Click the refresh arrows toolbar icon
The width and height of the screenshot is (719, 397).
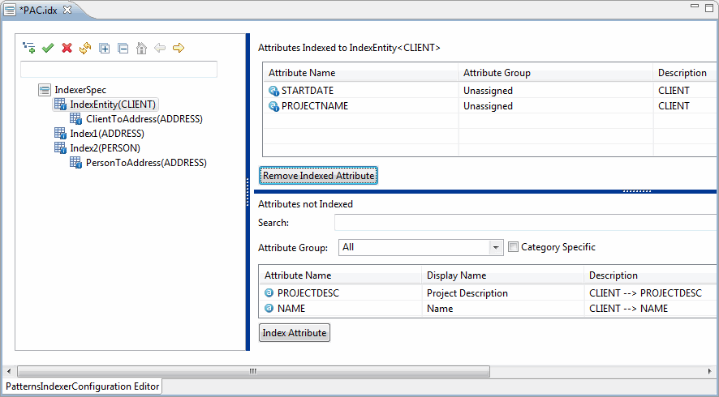point(85,48)
